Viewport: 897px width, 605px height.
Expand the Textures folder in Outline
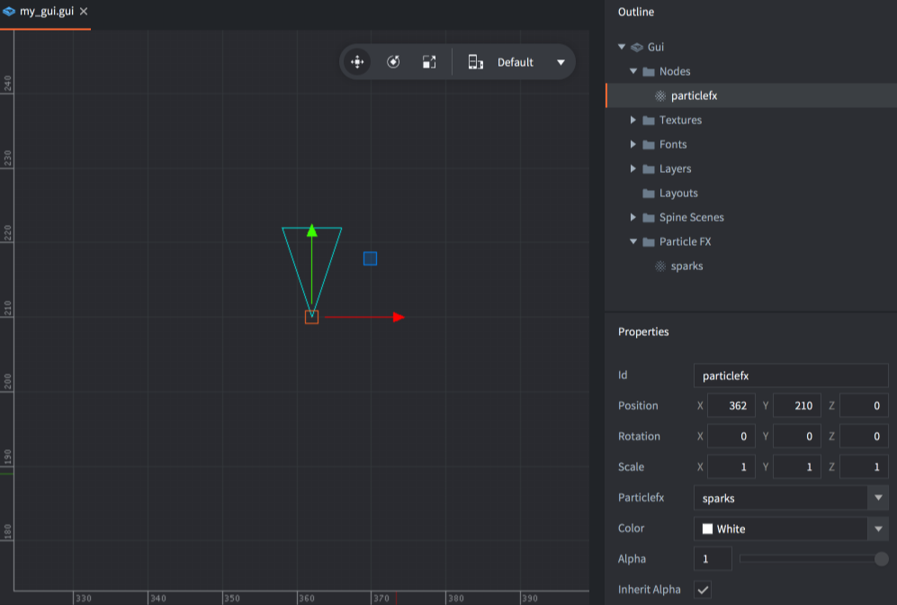coord(632,119)
